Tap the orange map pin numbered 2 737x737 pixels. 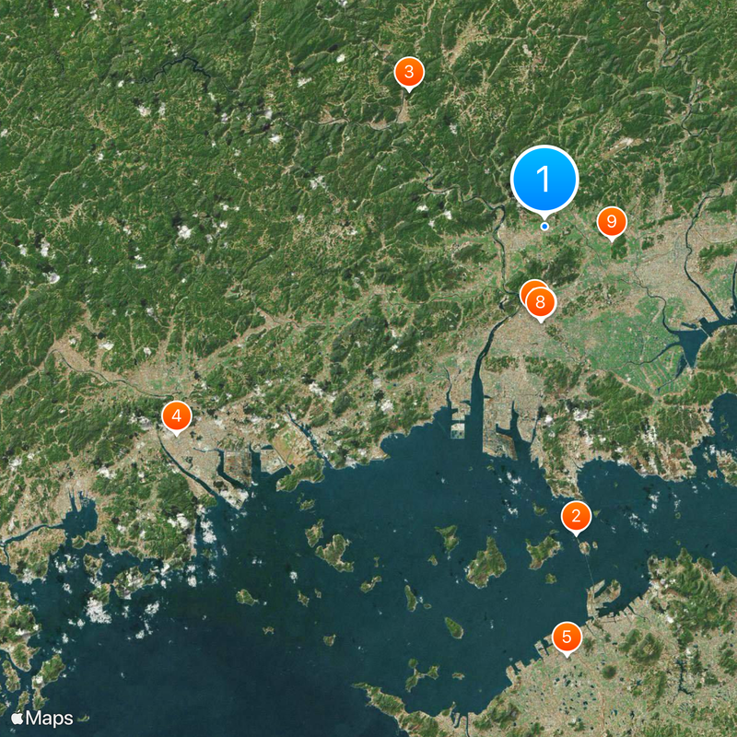tap(576, 516)
